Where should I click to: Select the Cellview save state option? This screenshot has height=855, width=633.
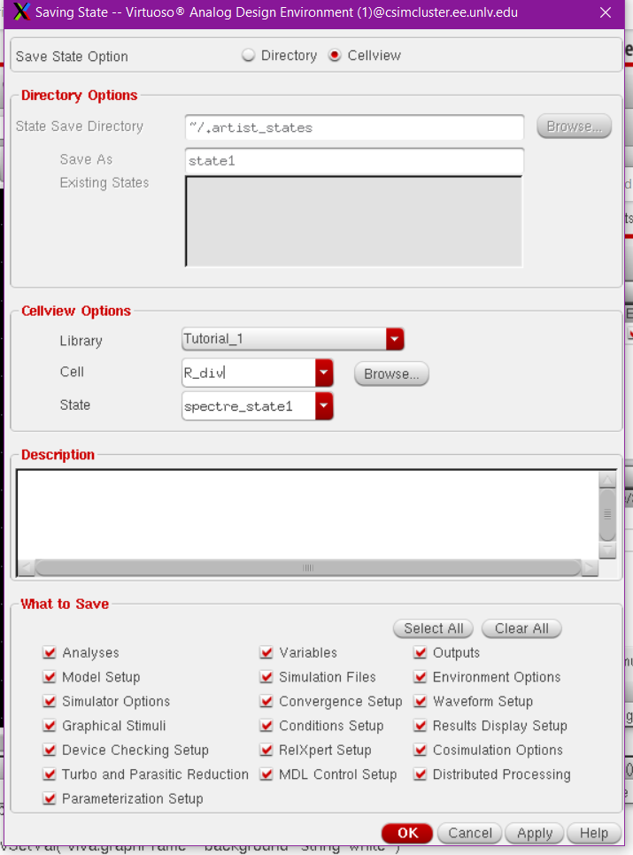[x=335, y=56]
